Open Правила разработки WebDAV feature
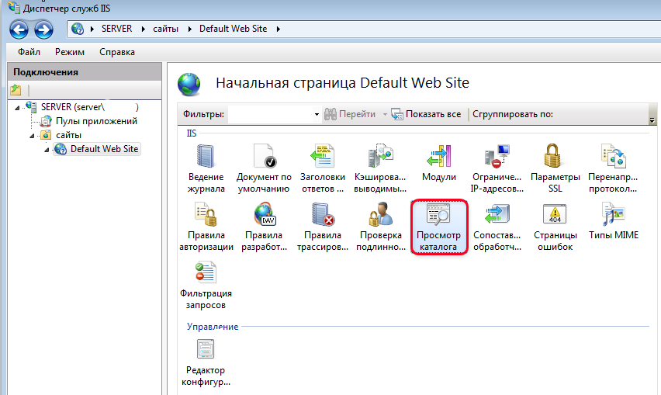The width and height of the screenshot is (661, 395). click(265, 227)
